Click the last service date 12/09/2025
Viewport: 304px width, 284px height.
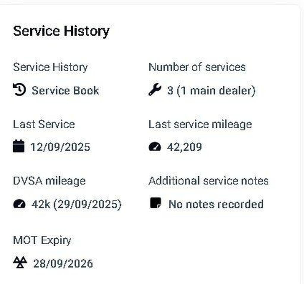(x=60, y=147)
